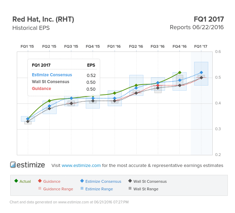Click the 0.5 y-axis value

pyautogui.click(x=218, y=77)
